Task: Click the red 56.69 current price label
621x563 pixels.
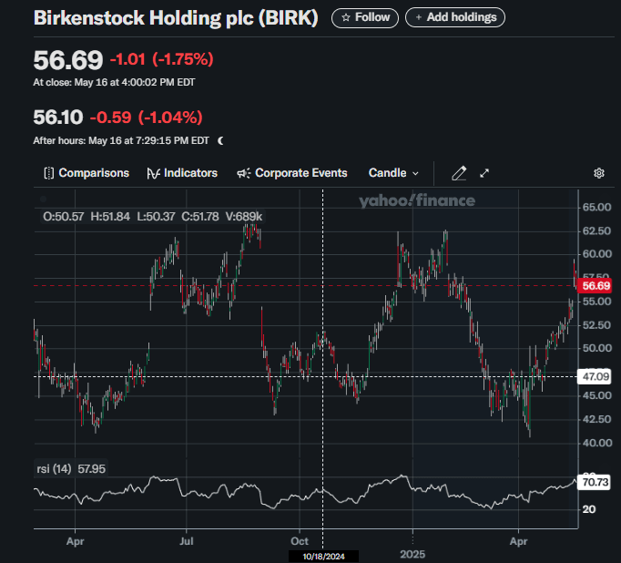Action: (x=596, y=285)
